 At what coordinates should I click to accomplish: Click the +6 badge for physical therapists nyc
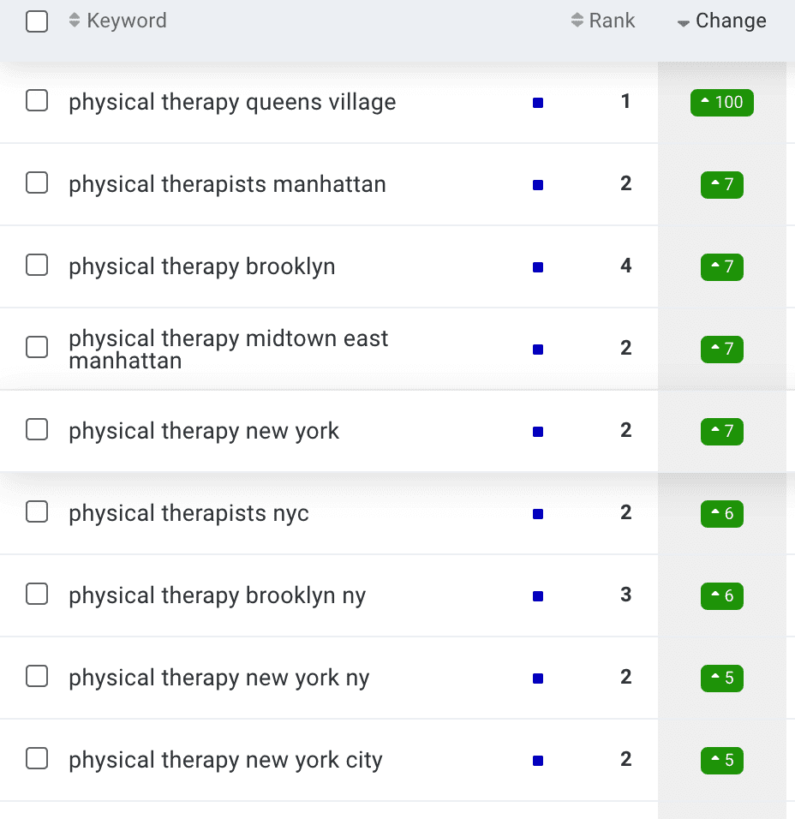tap(722, 513)
